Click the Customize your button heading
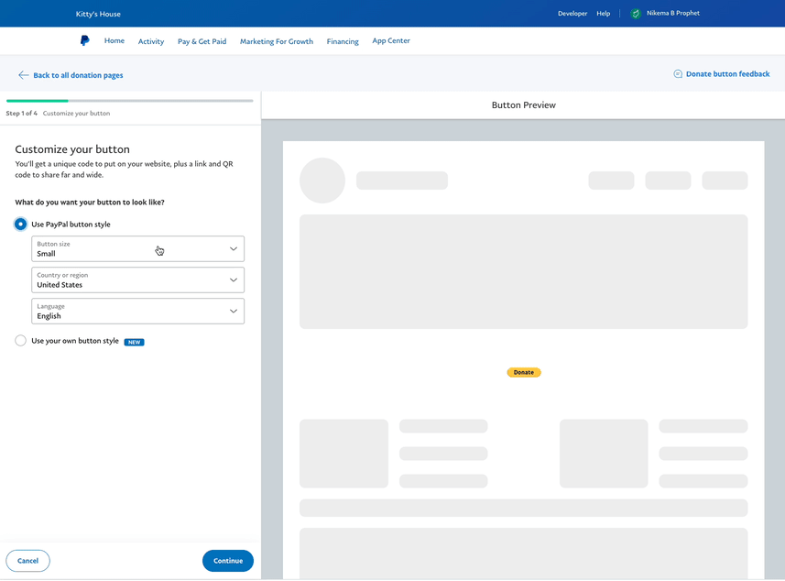The image size is (785, 581). pyautogui.click(x=72, y=149)
